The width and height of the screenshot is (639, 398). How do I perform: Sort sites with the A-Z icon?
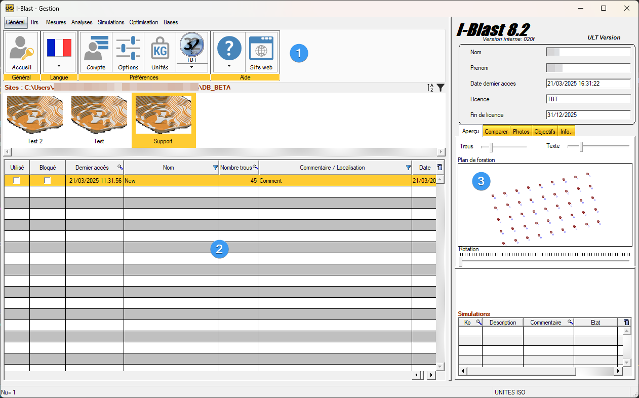[430, 88]
